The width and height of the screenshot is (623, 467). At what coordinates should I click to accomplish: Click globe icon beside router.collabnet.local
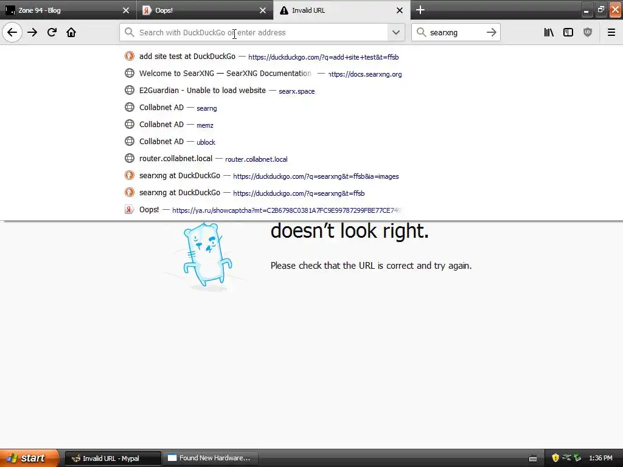click(x=130, y=158)
